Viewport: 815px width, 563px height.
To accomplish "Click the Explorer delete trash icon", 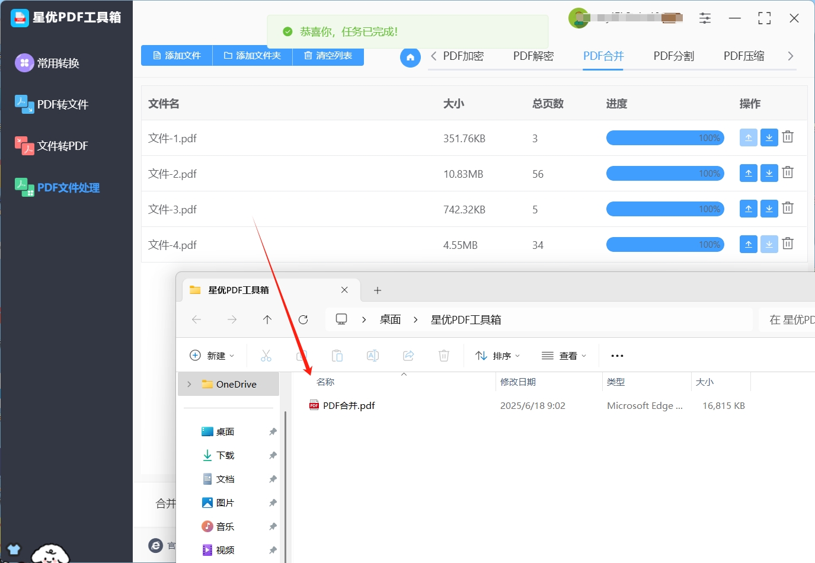I will [x=444, y=356].
